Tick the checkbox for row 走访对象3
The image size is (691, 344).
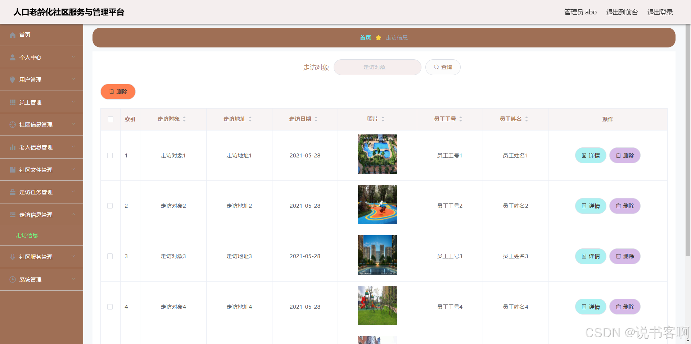pos(110,256)
